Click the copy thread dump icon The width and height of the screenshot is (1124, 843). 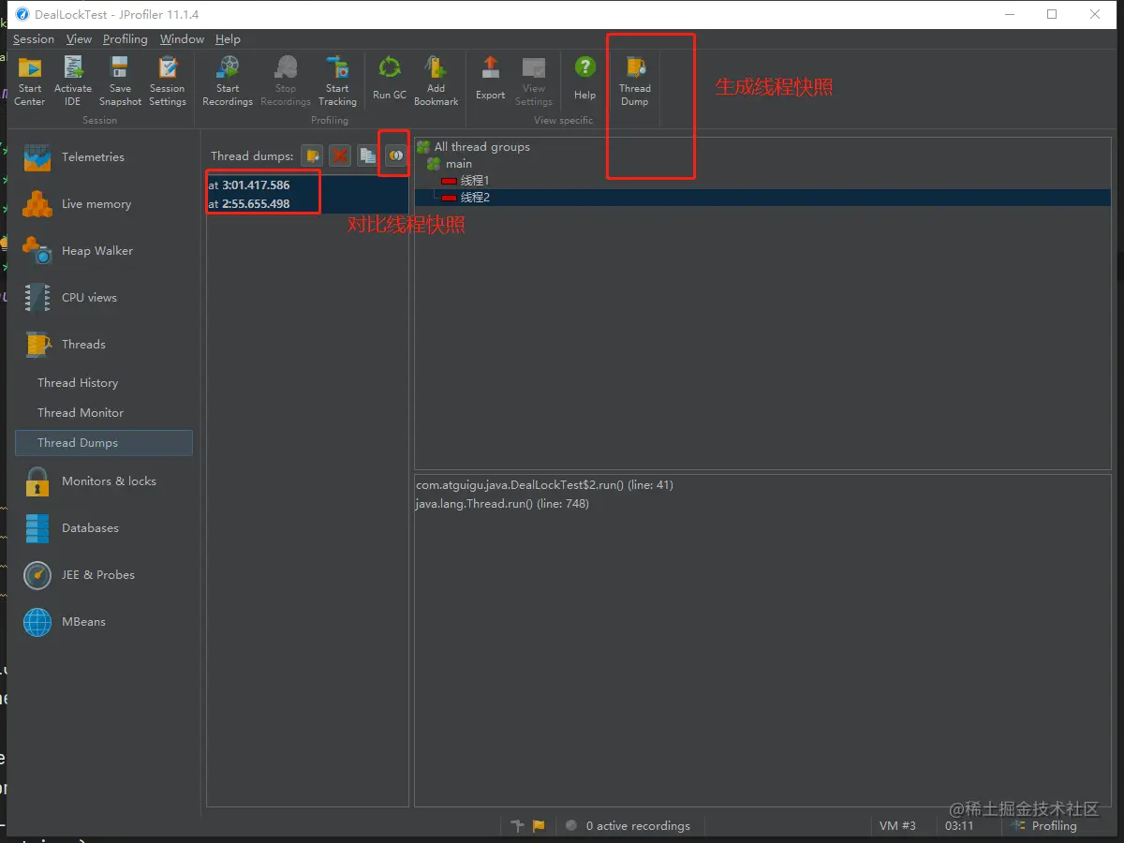367,155
